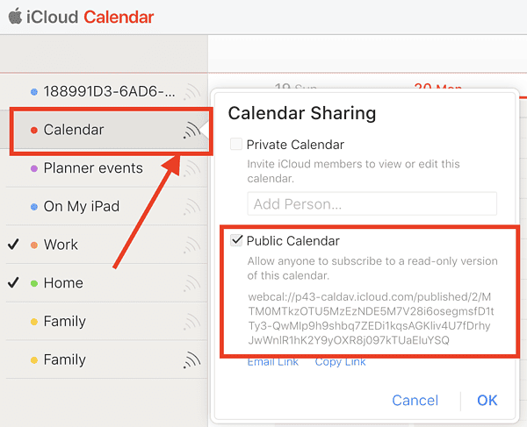This screenshot has width=527, height=427.
Task: Toggle visibility of the Home calendar
Action: (13, 283)
